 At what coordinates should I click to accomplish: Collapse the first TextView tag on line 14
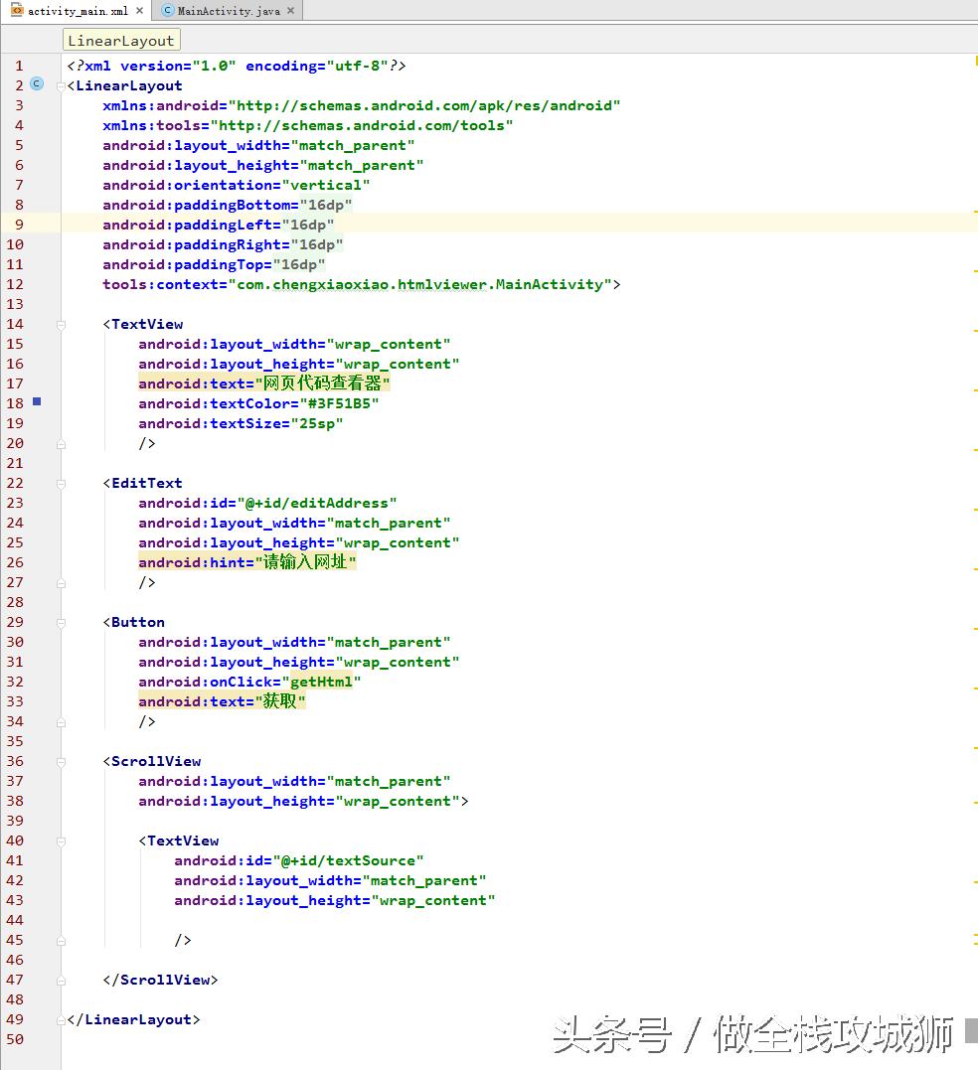pos(62,325)
